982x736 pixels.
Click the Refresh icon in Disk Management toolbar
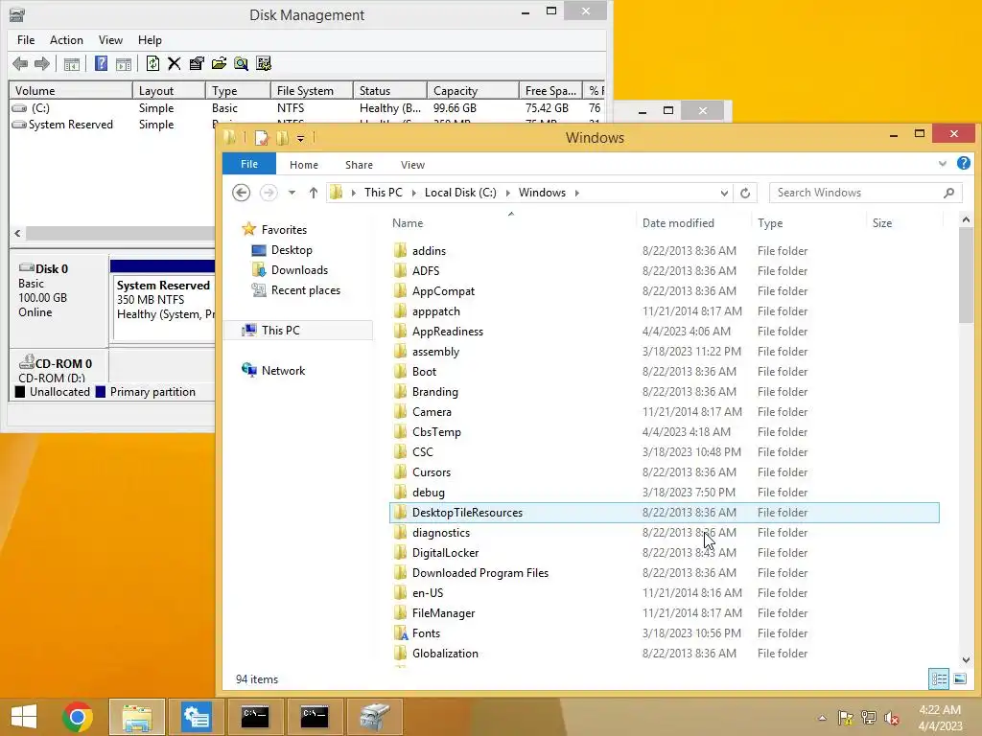(x=152, y=63)
